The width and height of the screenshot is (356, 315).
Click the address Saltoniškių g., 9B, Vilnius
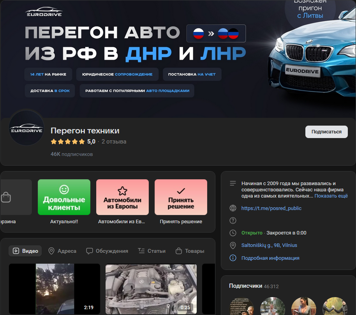(269, 245)
